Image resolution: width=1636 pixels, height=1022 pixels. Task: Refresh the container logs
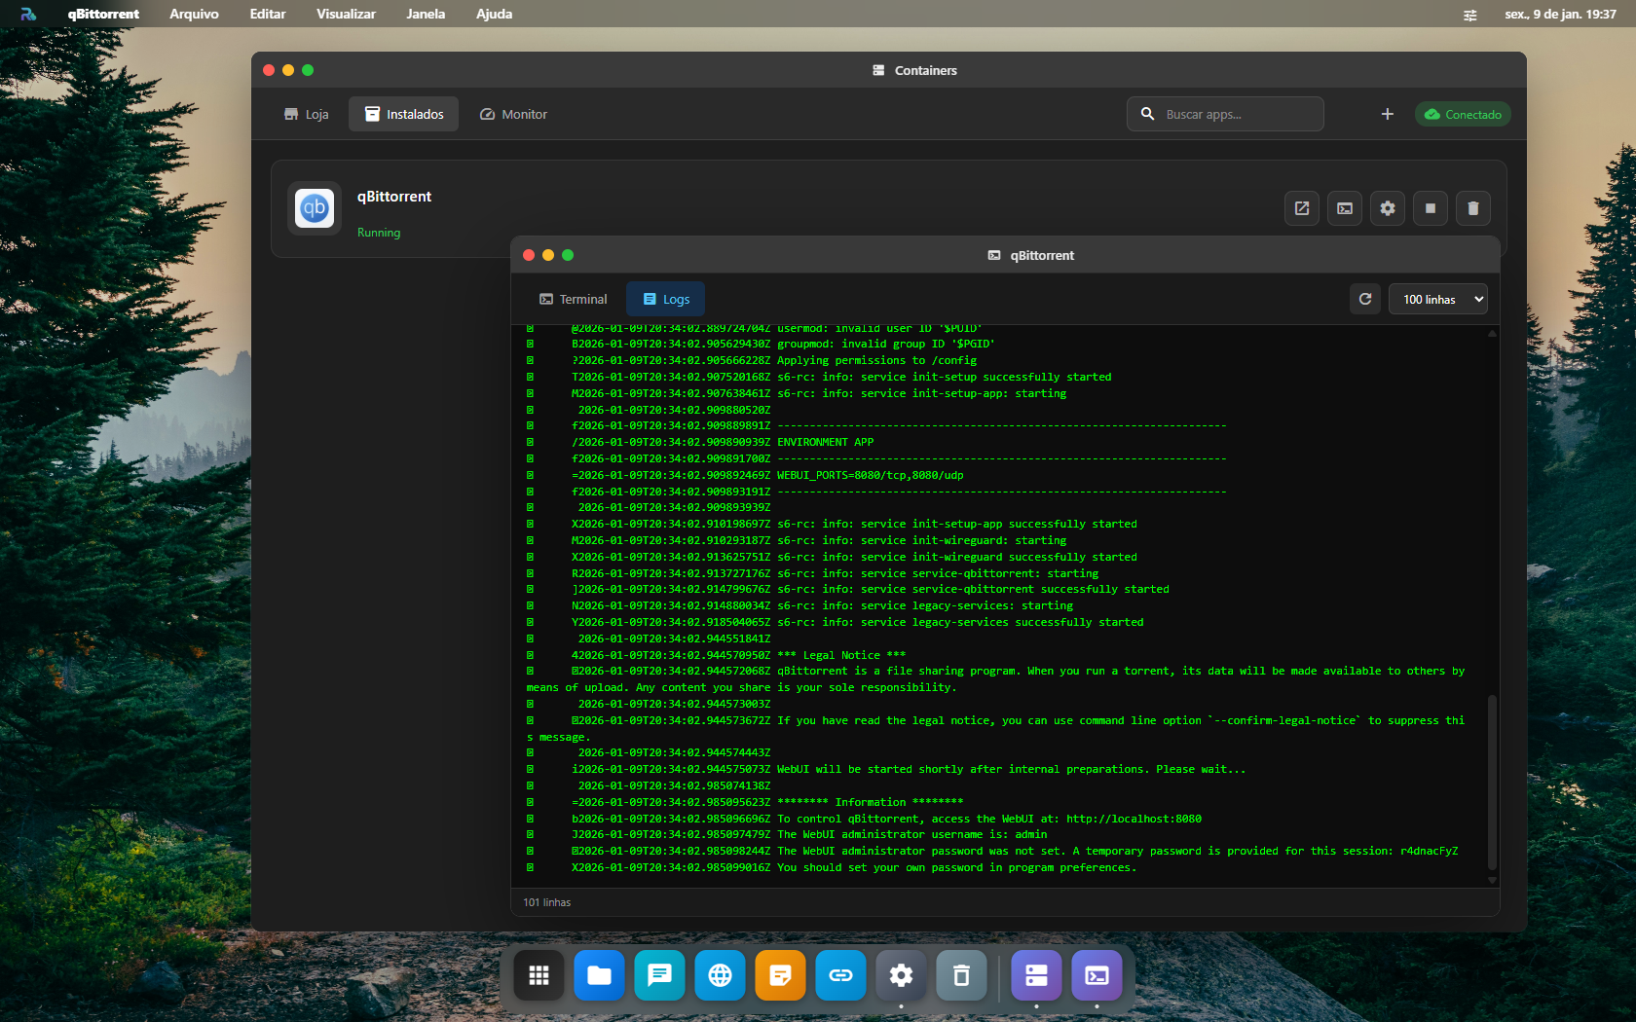pos(1364,299)
